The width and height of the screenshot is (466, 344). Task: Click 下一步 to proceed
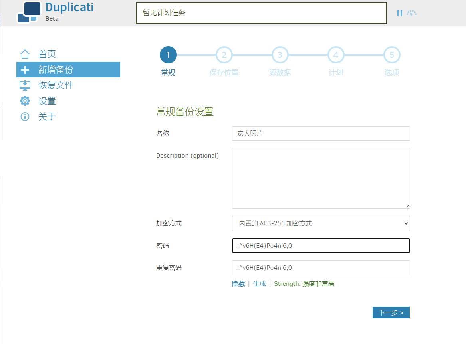point(391,313)
